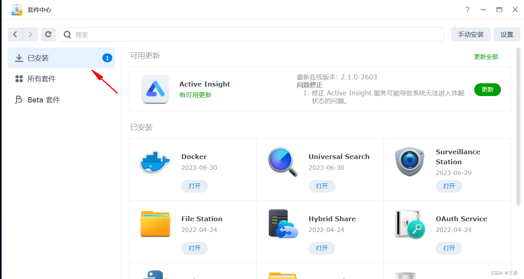524x279 pixels.
Task: Click the 套件中心 app icon in title bar
Action: [x=17, y=10]
